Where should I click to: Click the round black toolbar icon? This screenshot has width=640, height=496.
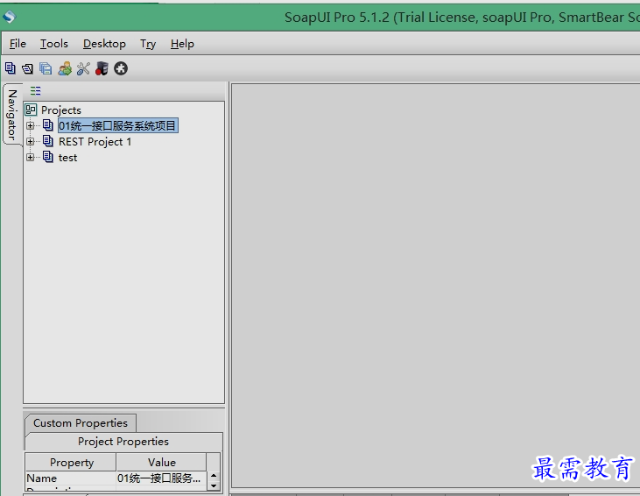(x=121, y=68)
